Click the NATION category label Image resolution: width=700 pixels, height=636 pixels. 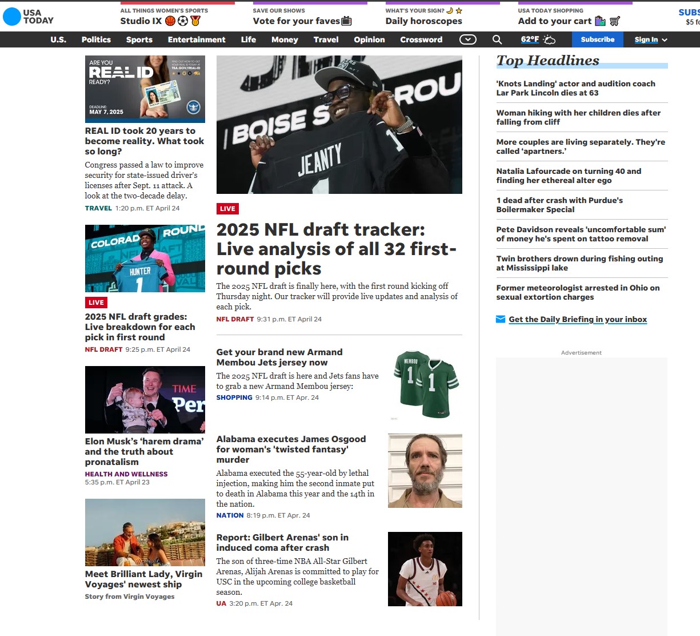(230, 515)
